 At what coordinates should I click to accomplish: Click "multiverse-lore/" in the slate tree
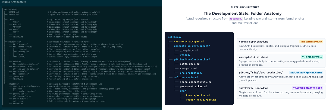[186, 77]
